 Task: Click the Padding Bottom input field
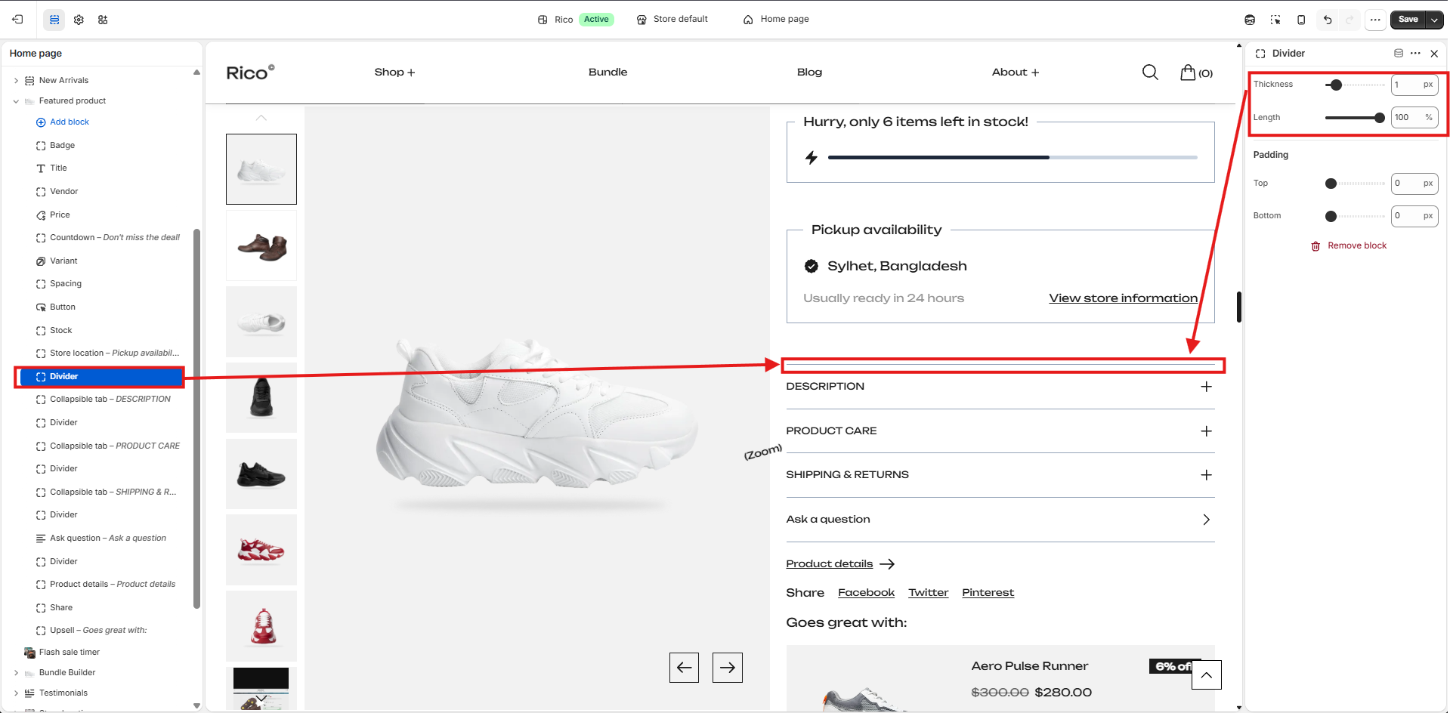[x=1414, y=216]
